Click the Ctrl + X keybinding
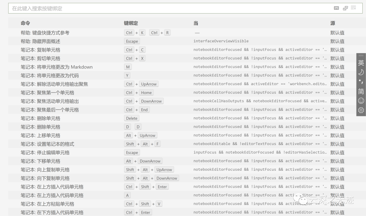Image resolution: width=366 pixels, height=216 pixels. click(x=135, y=58)
